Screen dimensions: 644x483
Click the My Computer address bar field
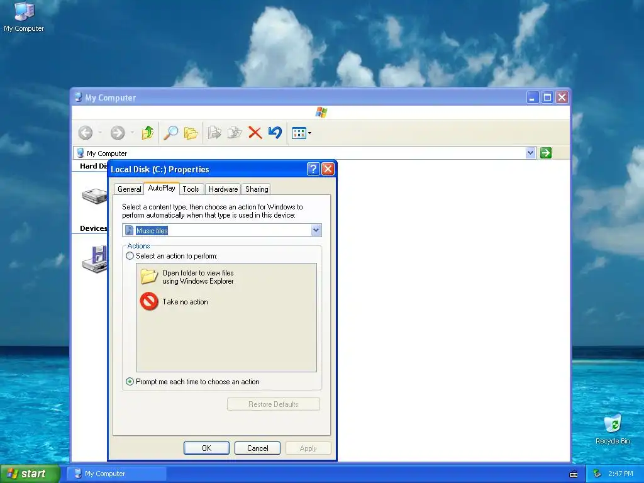[304, 153]
